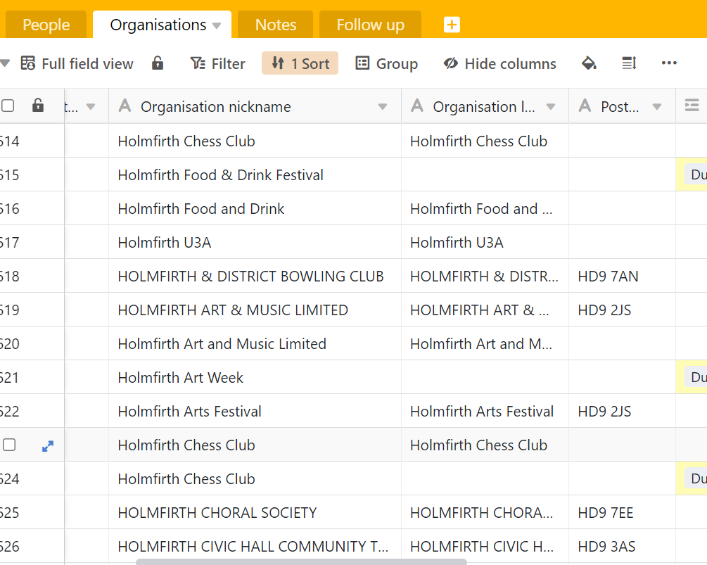Click the 1 Sort button
The height and width of the screenshot is (565, 707).
tap(300, 63)
